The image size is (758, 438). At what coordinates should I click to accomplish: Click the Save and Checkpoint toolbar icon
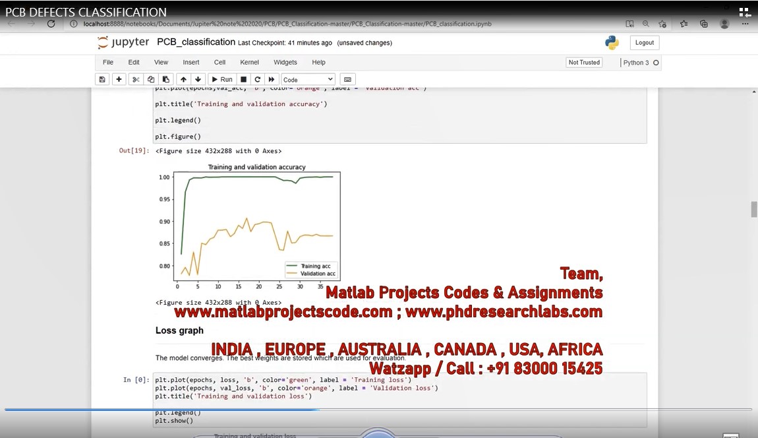pos(102,79)
